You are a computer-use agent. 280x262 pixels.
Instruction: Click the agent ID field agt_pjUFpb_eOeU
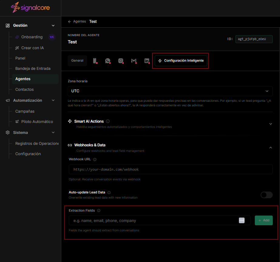[x=254, y=39]
